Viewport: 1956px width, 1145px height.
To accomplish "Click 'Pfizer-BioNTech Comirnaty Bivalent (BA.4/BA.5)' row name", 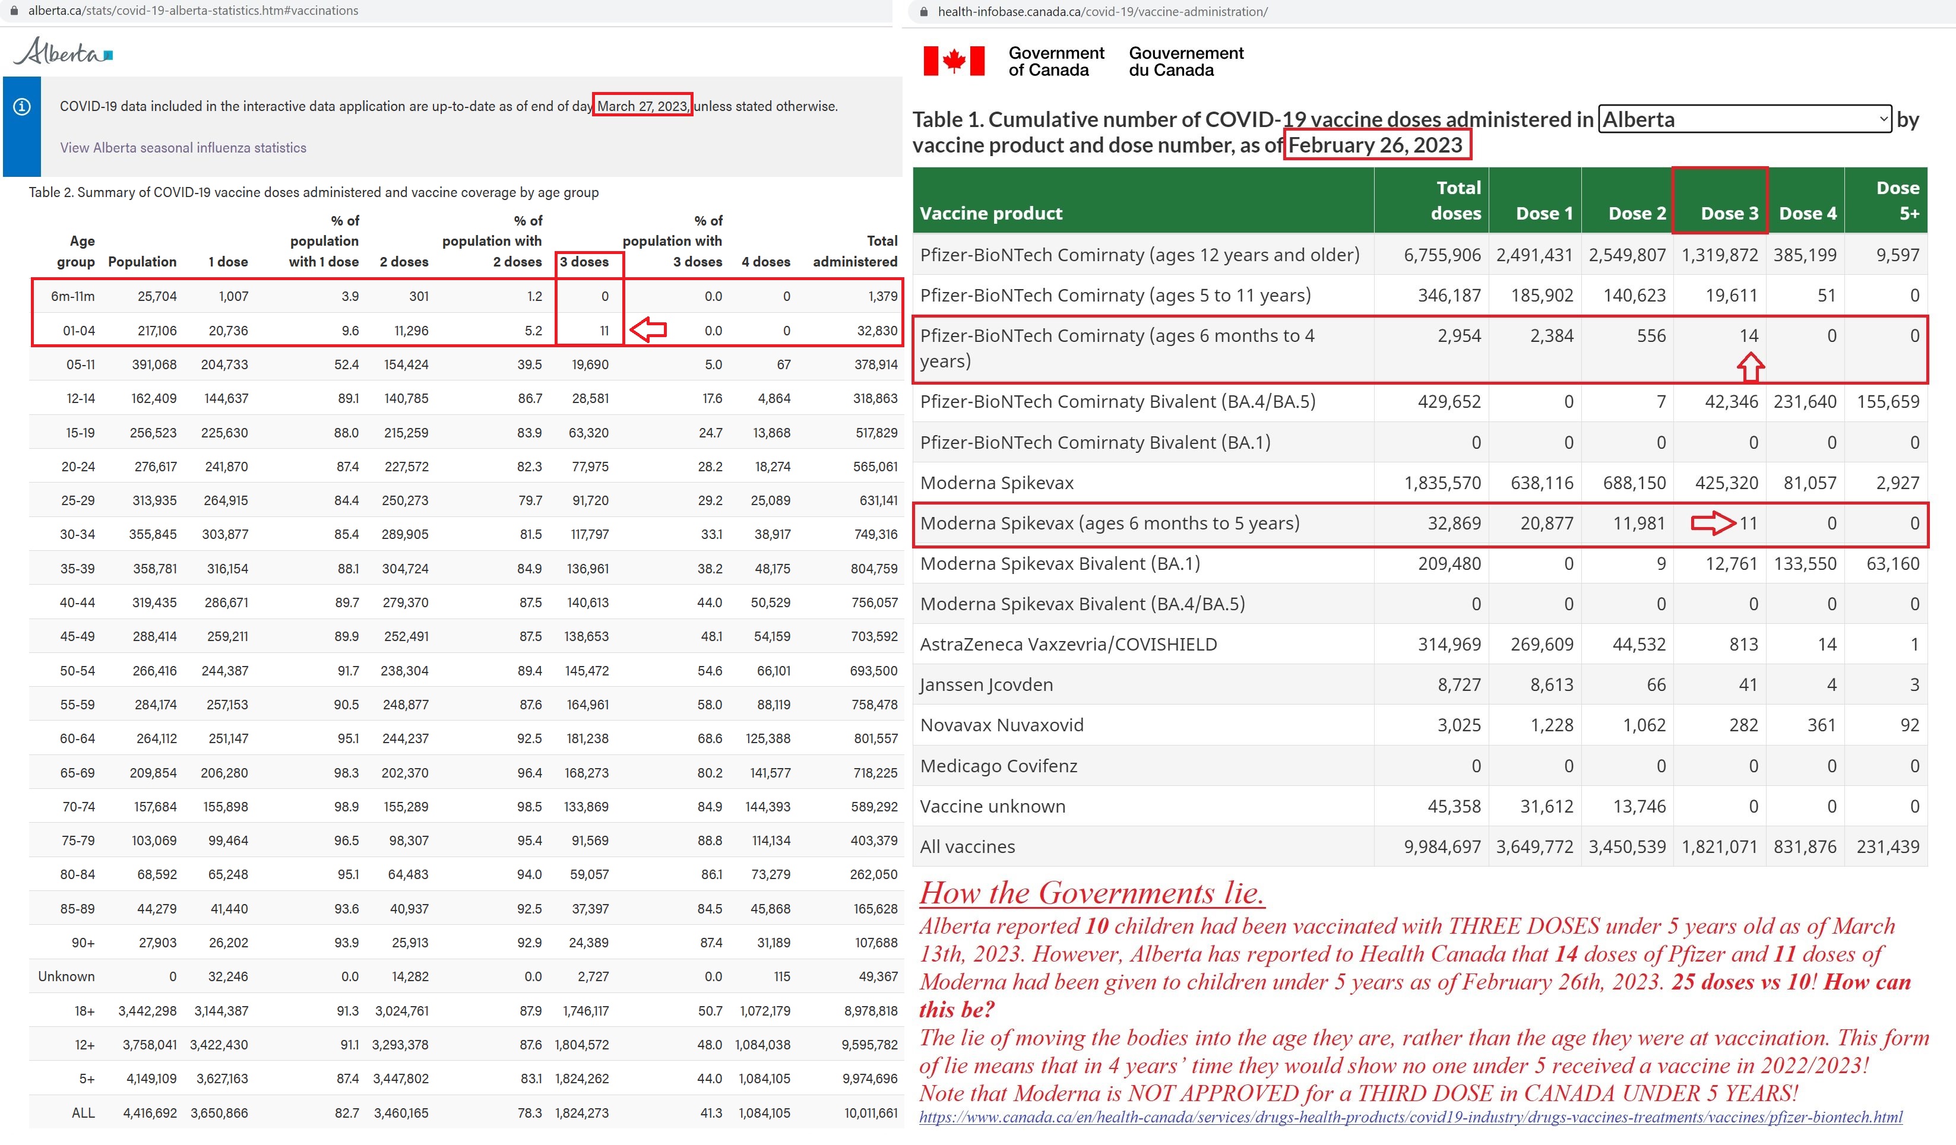I will click(1118, 402).
